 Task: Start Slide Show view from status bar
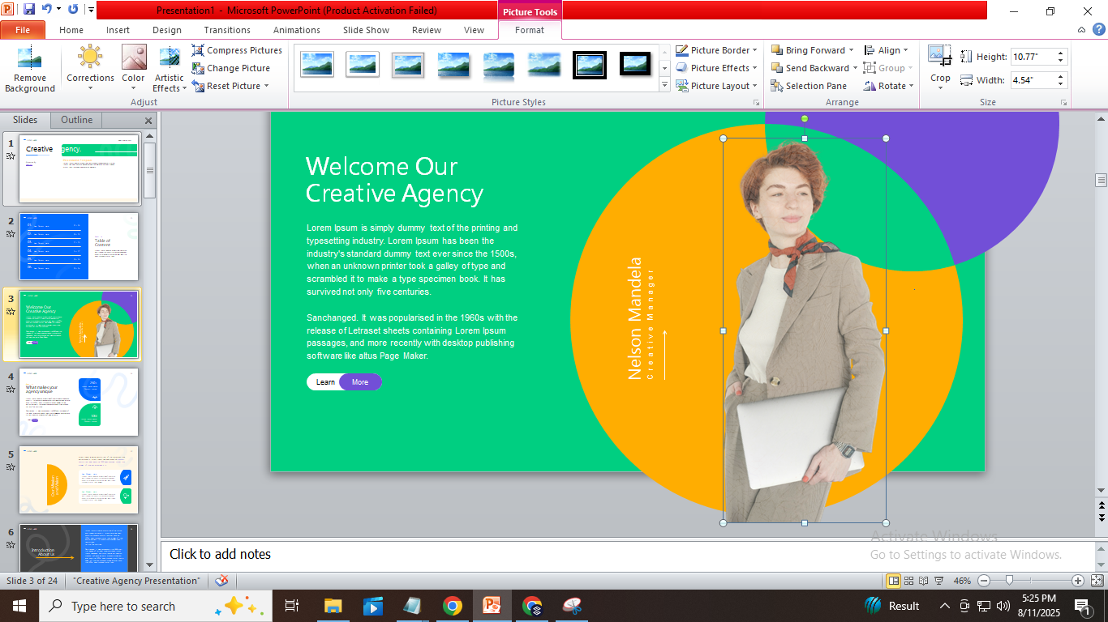pyautogui.click(x=938, y=581)
